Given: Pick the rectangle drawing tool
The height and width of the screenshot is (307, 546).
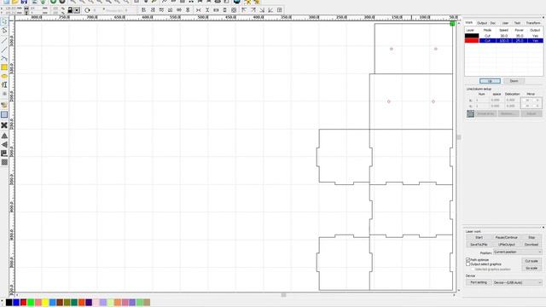Looking at the screenshot, I should point(4,67).
